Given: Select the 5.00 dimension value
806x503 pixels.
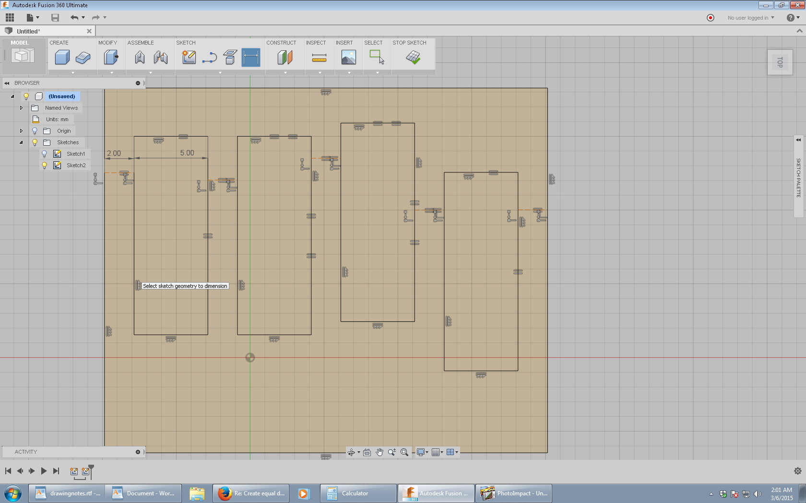Looking at the screenshot, I should pyautogui.click(x=187, y=153).
